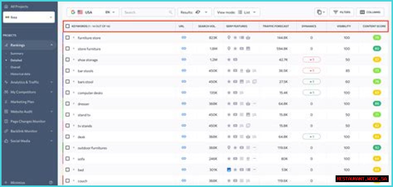The width and height of the screenshot is (393, 187).
Task: Open the Ikea project selector
Action: point(29,17)
